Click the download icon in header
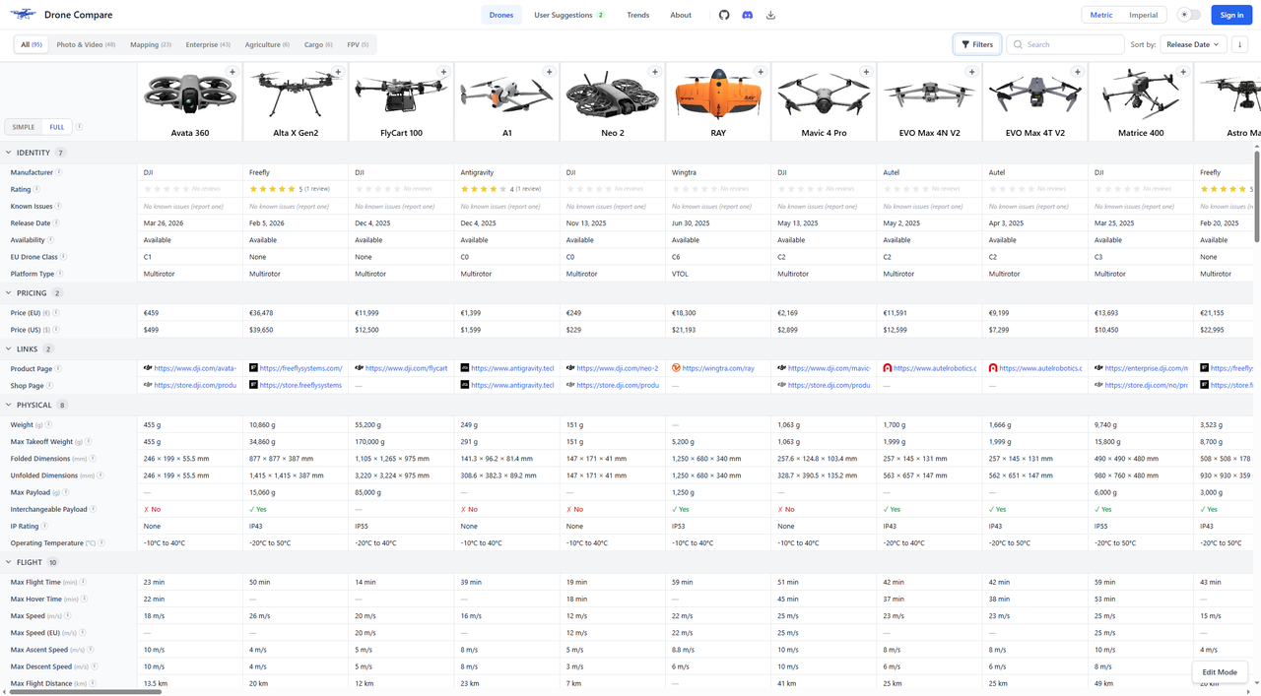 tap(770, 15)
